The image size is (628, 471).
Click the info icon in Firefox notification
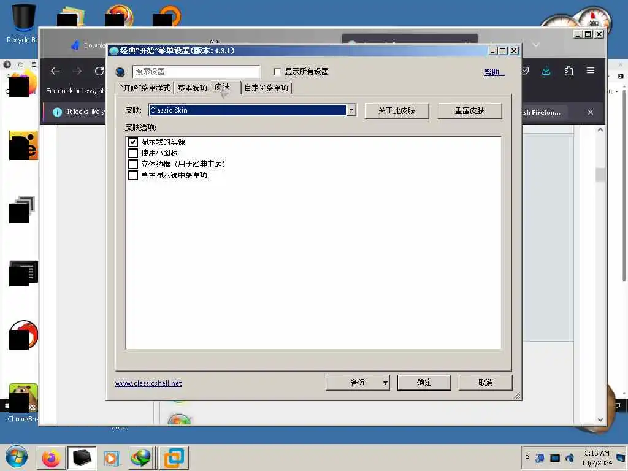(57, 112)
